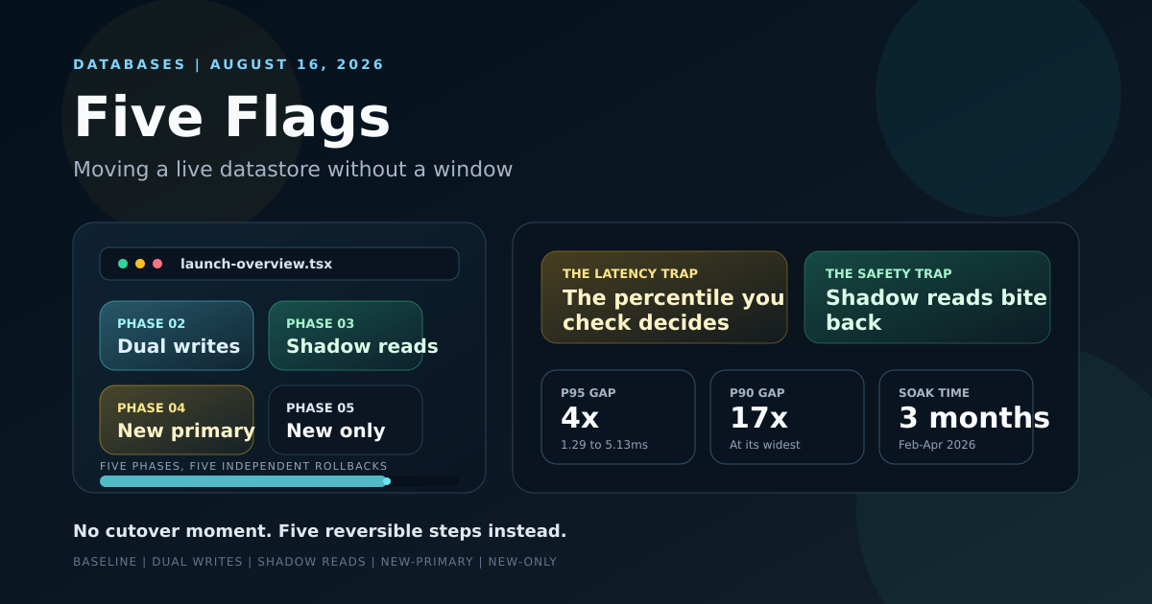Viewport: 1152px width, 604px height.
Task: Click the green window dot
Action: (123, 264)
